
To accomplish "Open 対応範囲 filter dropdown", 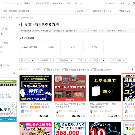I will (x=46, y=60).
